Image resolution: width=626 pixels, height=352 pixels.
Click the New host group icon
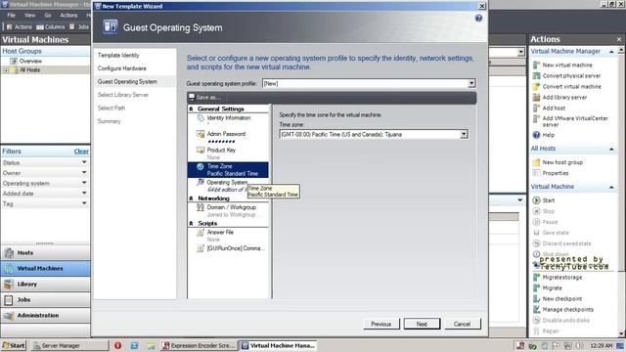coord(537,162)
